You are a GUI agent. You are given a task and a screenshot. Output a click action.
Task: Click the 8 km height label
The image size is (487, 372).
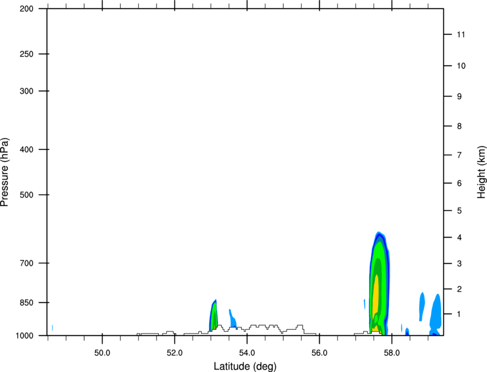[459, 126]
